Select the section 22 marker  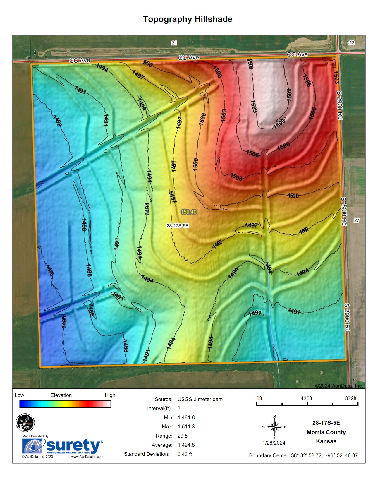tap(352, 43)
